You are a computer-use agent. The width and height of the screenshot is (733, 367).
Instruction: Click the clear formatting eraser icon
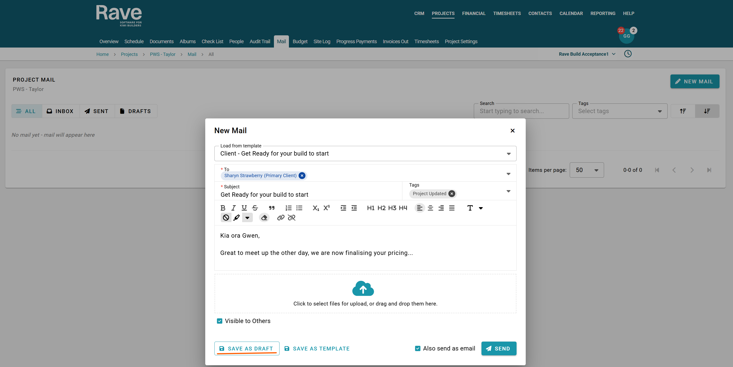(264, 218)
